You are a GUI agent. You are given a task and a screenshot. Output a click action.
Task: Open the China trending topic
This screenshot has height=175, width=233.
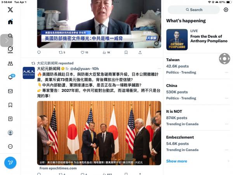tap(198, 92)
